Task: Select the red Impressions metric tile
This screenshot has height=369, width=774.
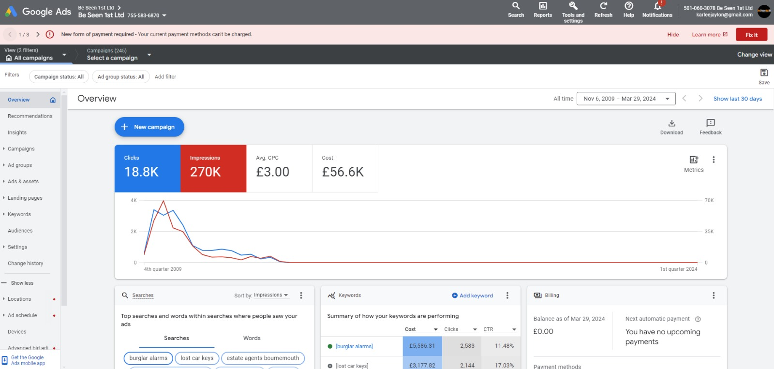Action: coord(213,168)
